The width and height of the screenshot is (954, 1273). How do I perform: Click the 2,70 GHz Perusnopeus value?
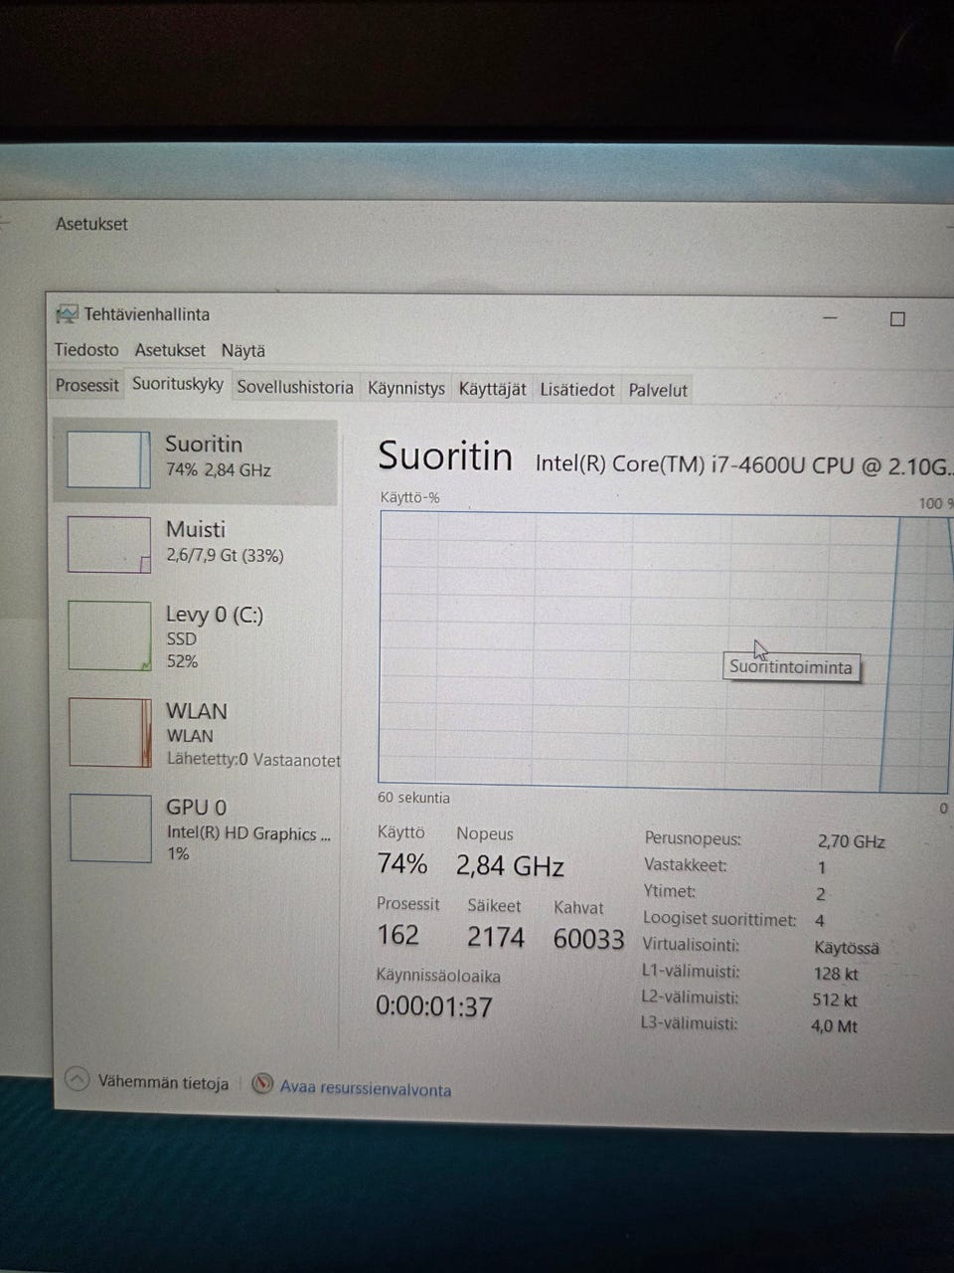click(x=852, y=841)
